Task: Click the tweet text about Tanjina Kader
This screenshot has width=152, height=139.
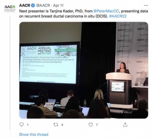Action: [84, 14]
